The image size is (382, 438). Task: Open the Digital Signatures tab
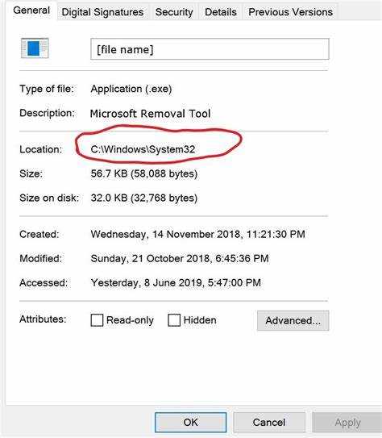(102, 12)
